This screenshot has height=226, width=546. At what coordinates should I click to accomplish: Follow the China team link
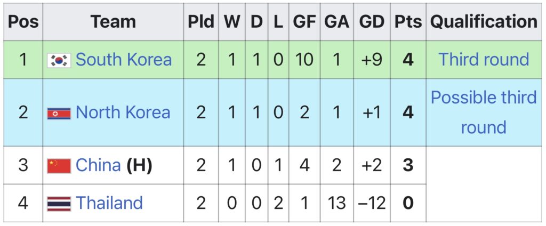(x=98, y=165)
